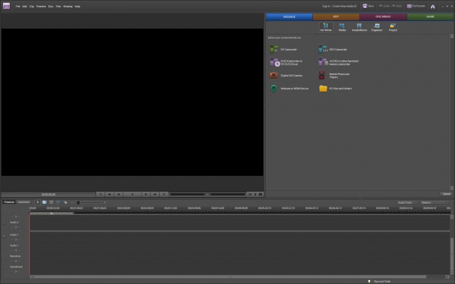Click the hand tool icon in timeline toolbar
455x284 pixels.
coord(65,202)
